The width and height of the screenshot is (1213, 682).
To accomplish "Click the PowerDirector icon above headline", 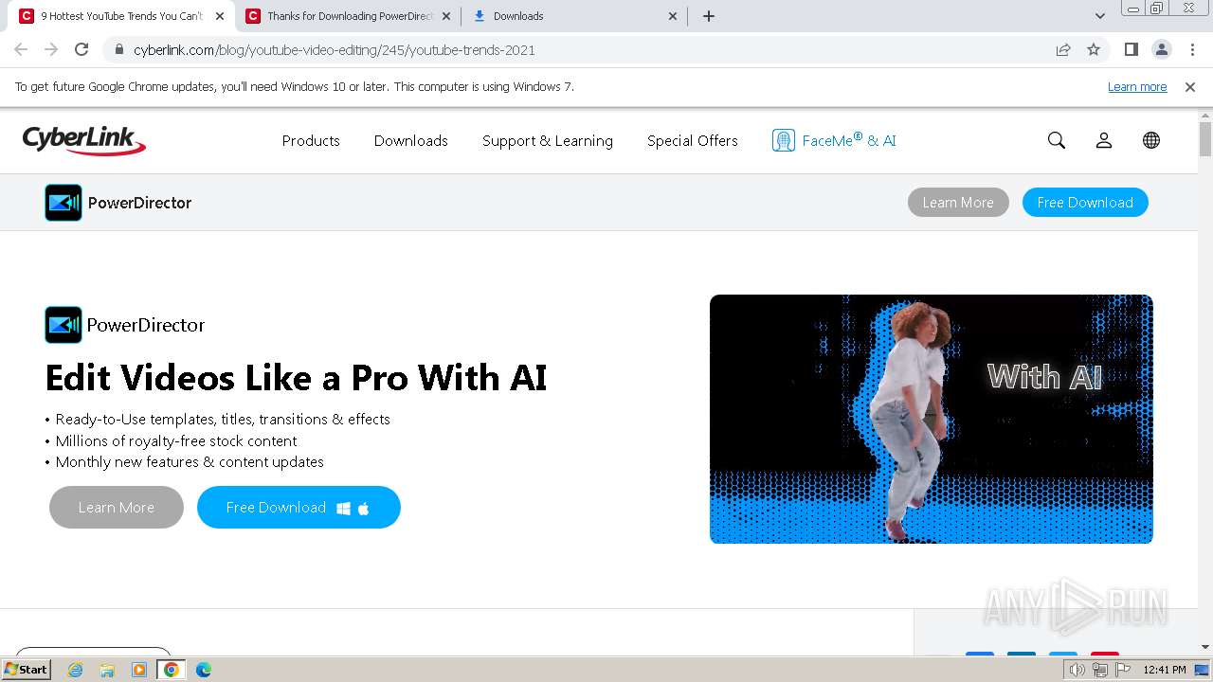I will pos(63,325).
